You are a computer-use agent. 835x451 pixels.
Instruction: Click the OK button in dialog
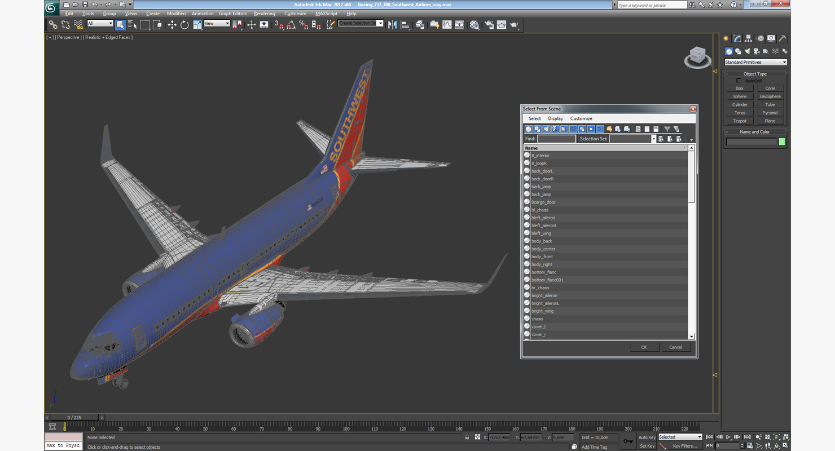644,347
